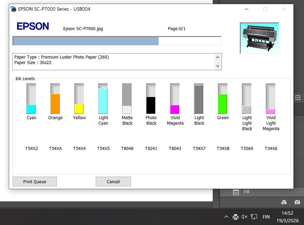
Task: Open the FIN input language selector
Action: coord(266,217)
